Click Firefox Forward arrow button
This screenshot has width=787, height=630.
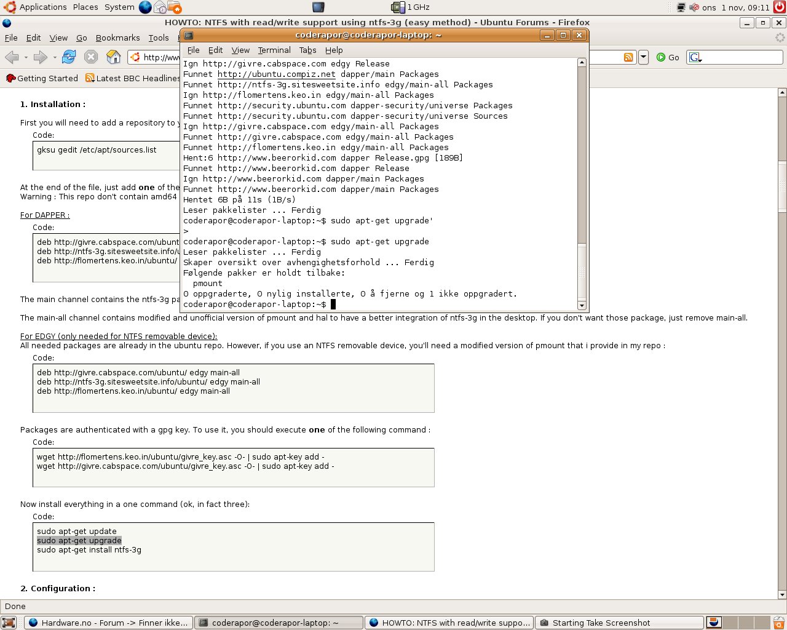coord(41,57)
